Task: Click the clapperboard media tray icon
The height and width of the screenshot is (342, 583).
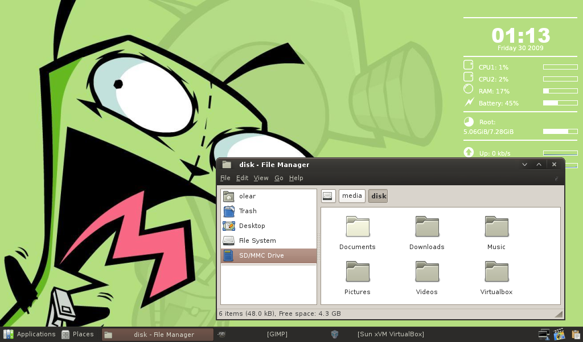Action: click(559, 334)
